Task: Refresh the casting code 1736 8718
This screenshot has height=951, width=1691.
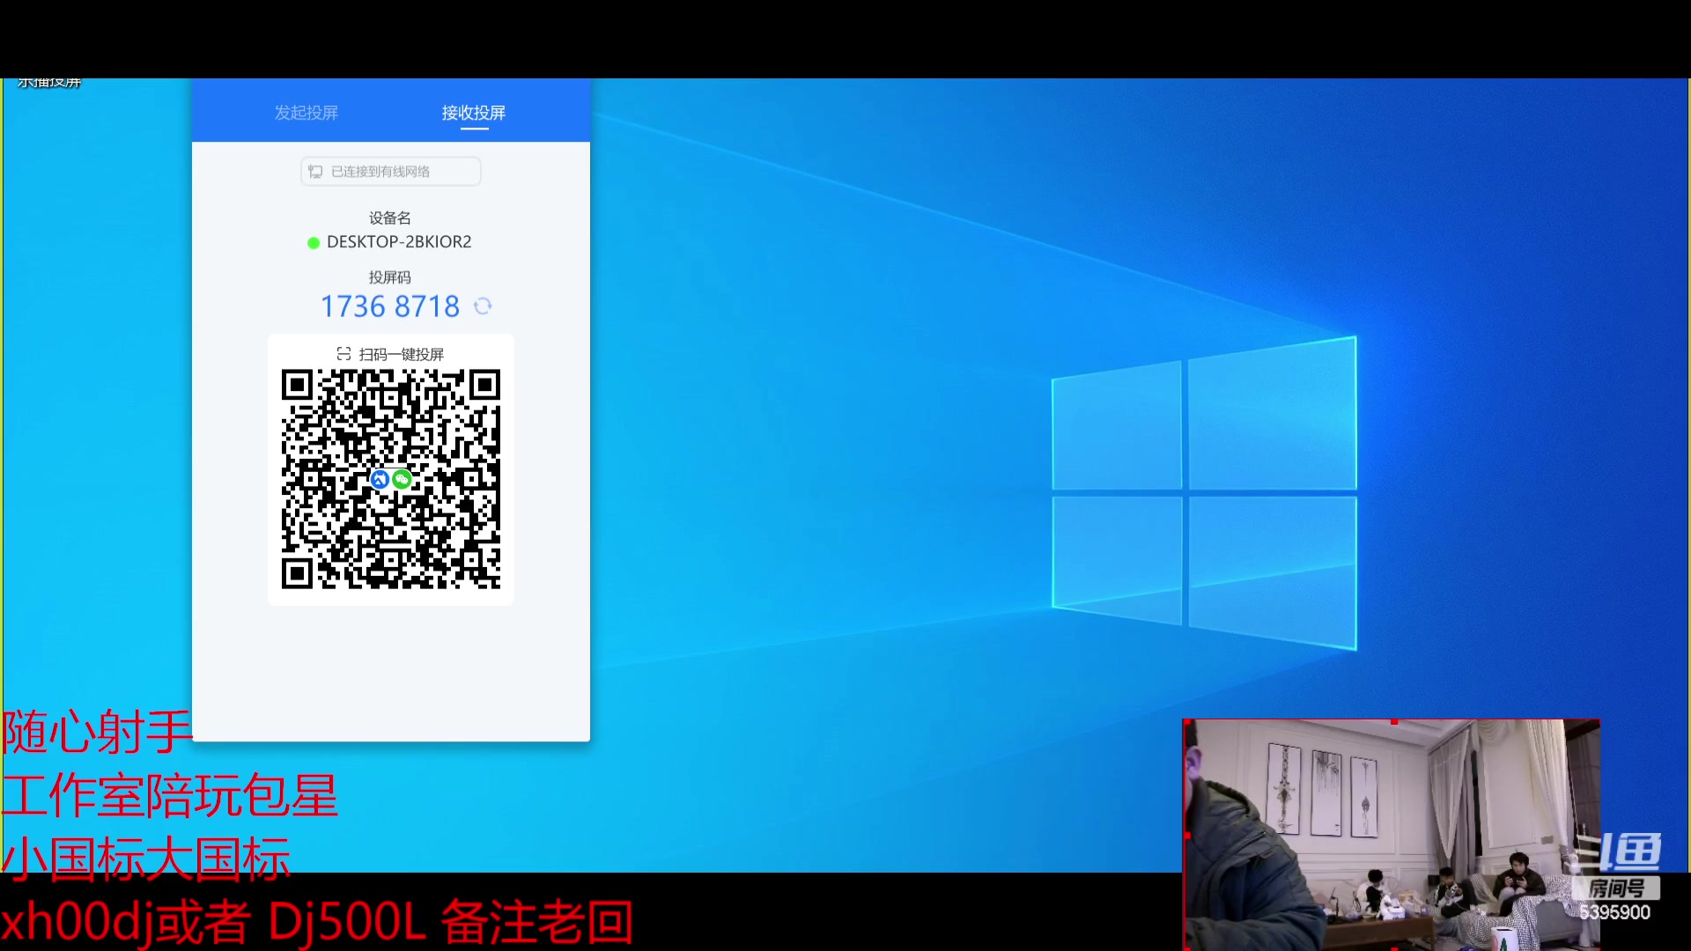Action: click(x=483, y=306)
